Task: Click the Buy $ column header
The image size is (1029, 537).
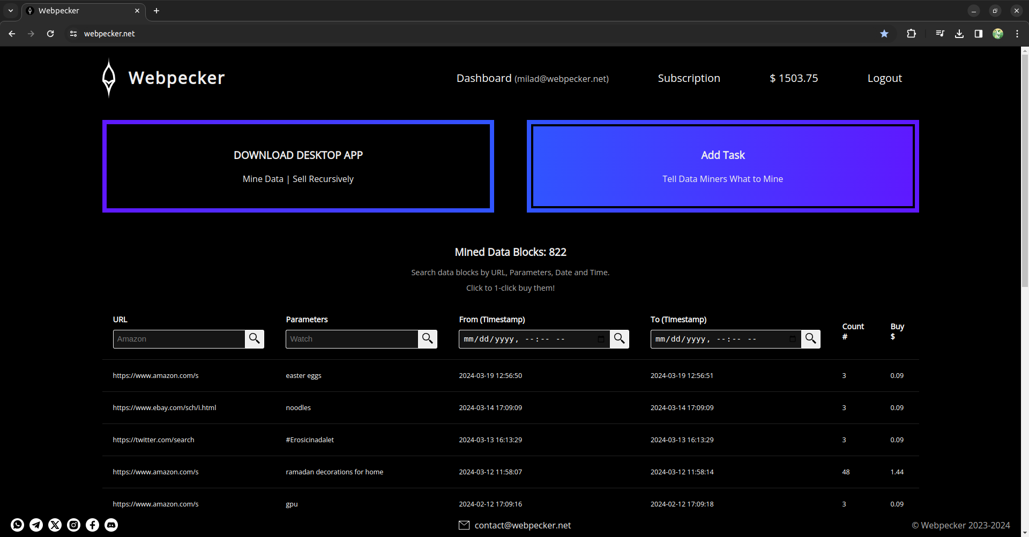Action: pos(897,331)
